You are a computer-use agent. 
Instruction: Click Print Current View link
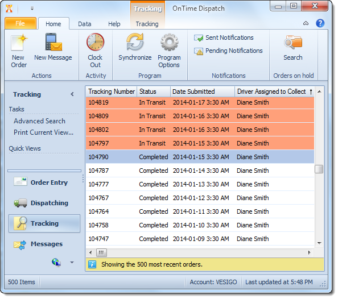click(44, 132)
